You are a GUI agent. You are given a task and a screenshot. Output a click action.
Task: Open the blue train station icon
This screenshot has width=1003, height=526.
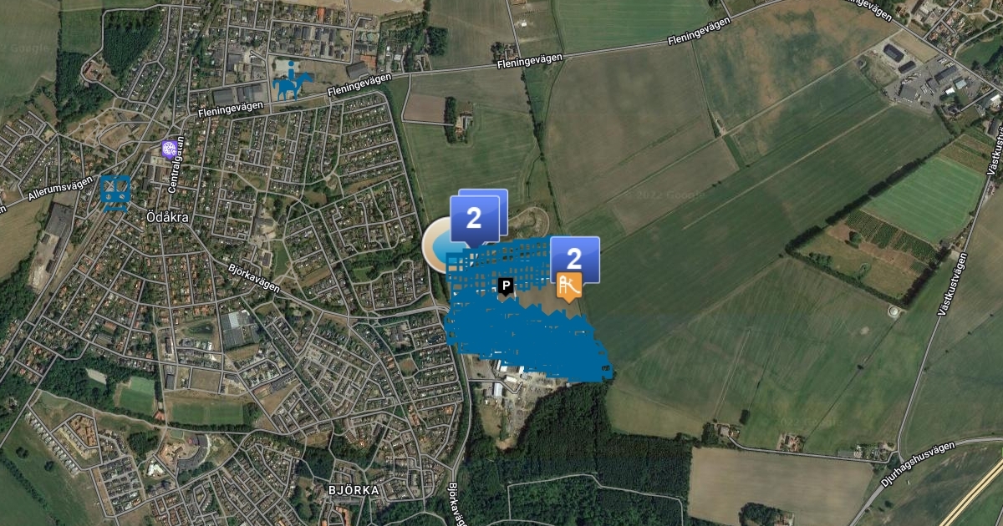point(115,192)
